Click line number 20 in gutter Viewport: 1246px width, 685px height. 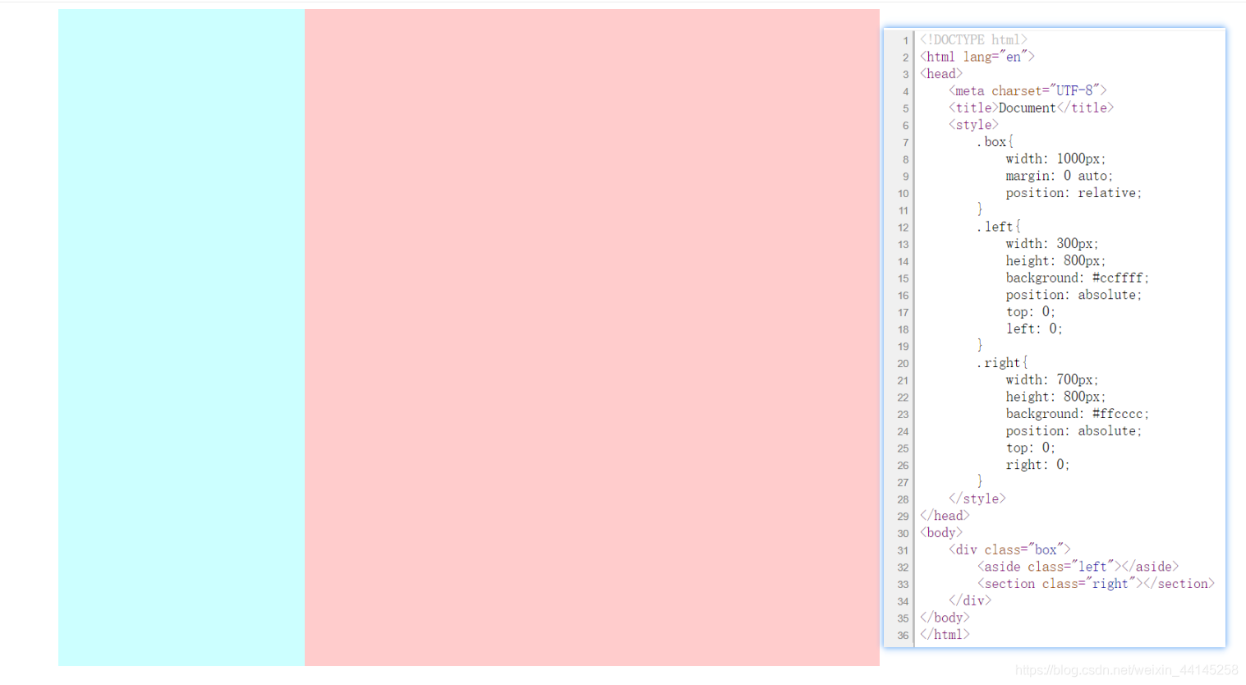pyautogui.click(x=903, y=364)
